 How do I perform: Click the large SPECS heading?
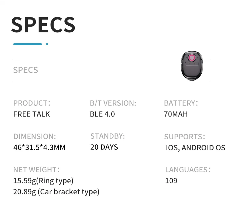(x=43, y=25)
